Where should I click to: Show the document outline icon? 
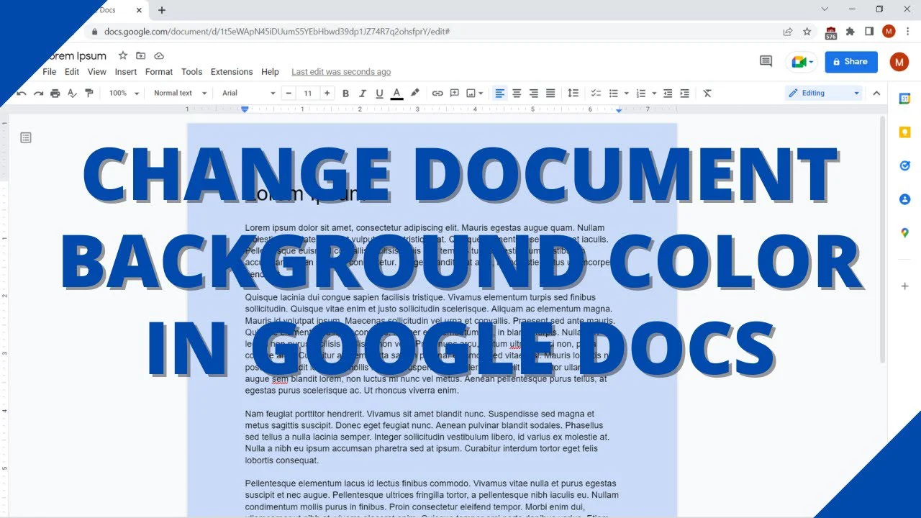pos(26,137)
